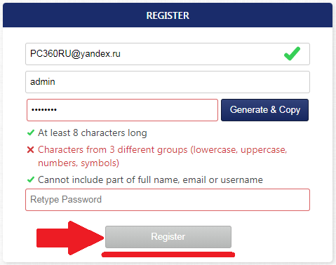Focus the email field with PC360RU@yandex.ru

(x=168, y=54)
